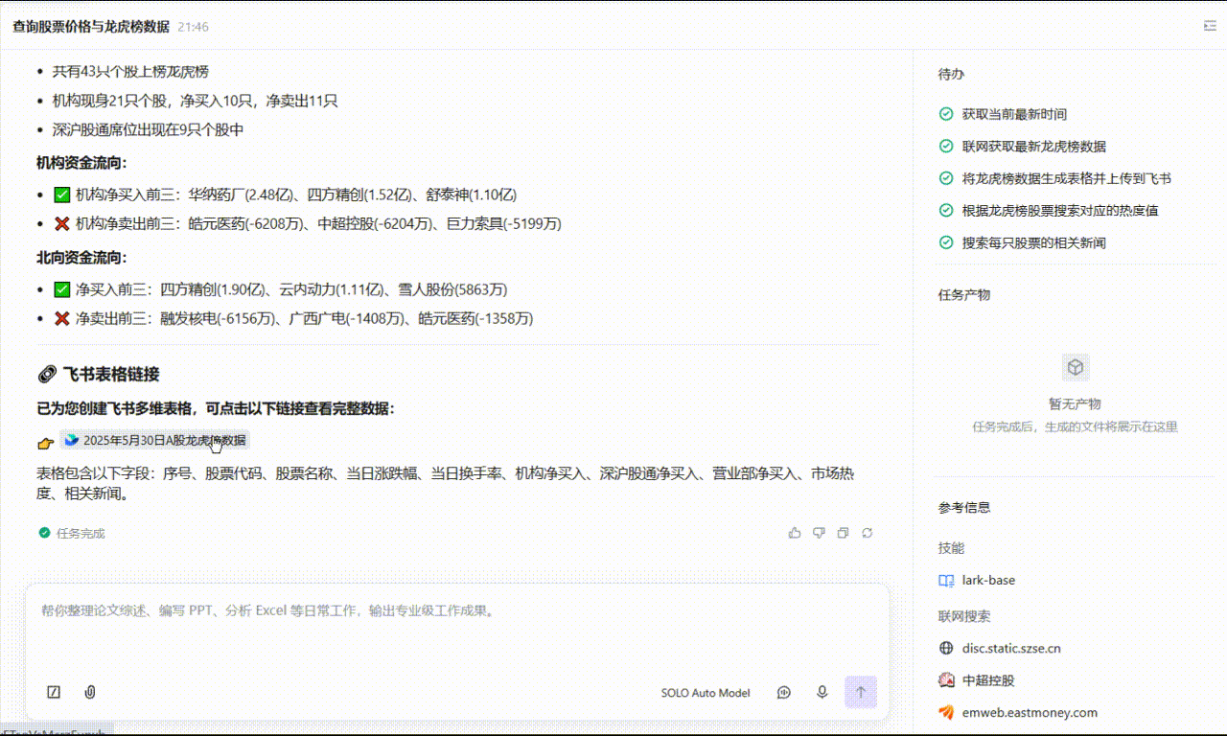Click the 机构净买入前三 line
1227x736 pixels.
click(x=285, y=195)
